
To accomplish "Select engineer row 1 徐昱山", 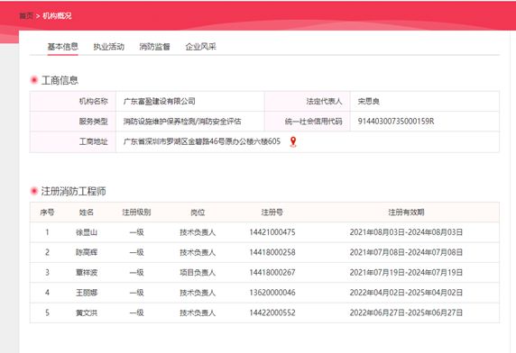I will (x=264, y=232).
